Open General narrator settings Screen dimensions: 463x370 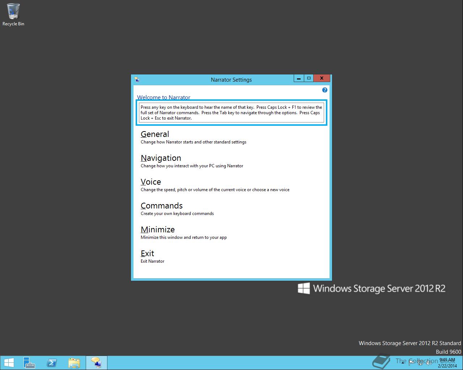(x=155, y=134)
